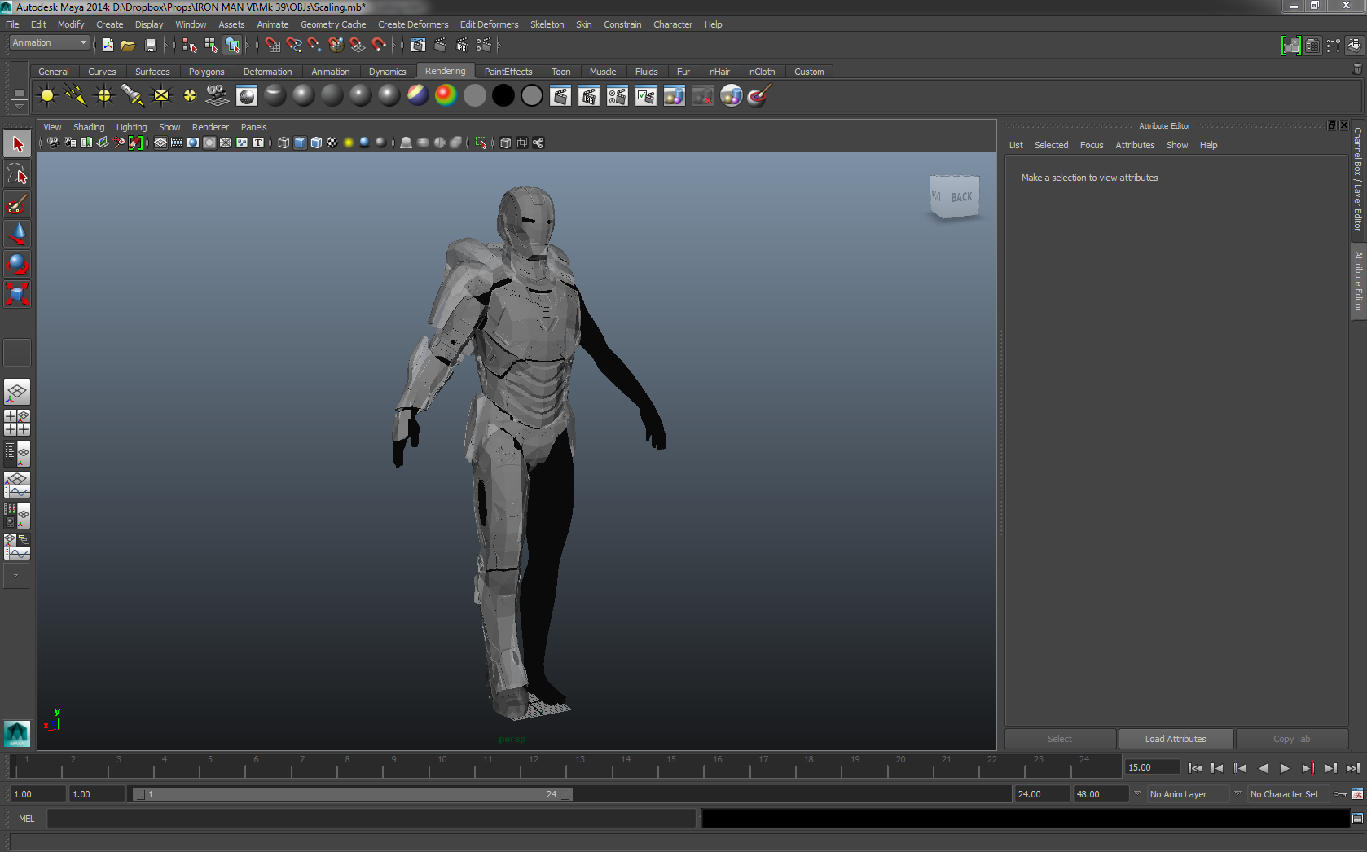Switch to four view layout
The image size is (1367, 852).
tap(17, 423)
